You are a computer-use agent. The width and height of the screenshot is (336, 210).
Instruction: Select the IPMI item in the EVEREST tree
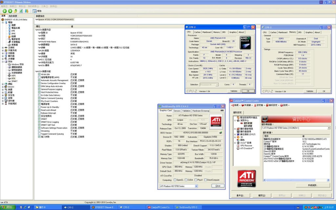(13, 34)
